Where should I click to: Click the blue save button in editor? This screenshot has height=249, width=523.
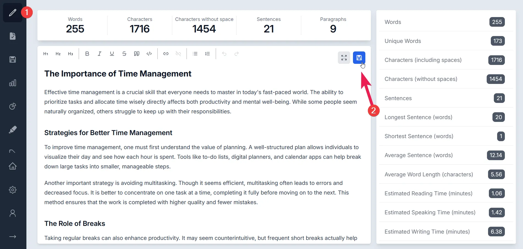[x=359, y=58]
